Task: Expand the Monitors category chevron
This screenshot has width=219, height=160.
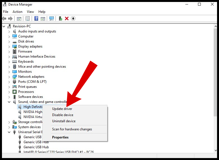Action: [9, 72]
